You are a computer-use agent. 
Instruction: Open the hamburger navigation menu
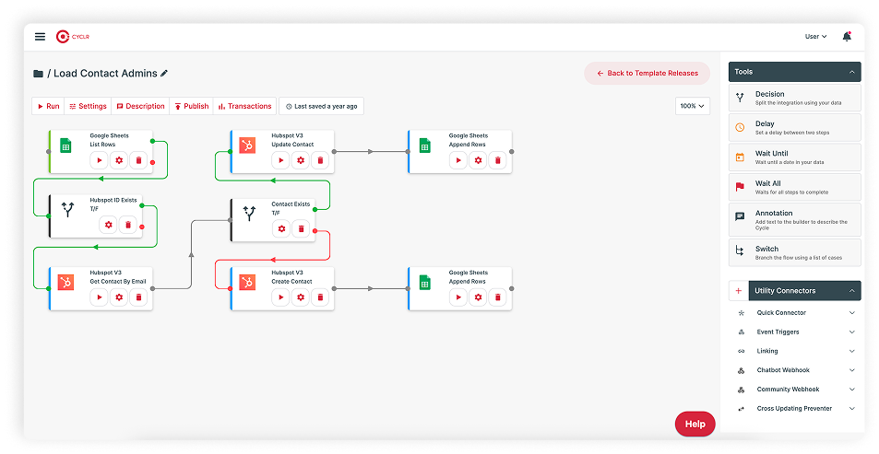point(40,37)
